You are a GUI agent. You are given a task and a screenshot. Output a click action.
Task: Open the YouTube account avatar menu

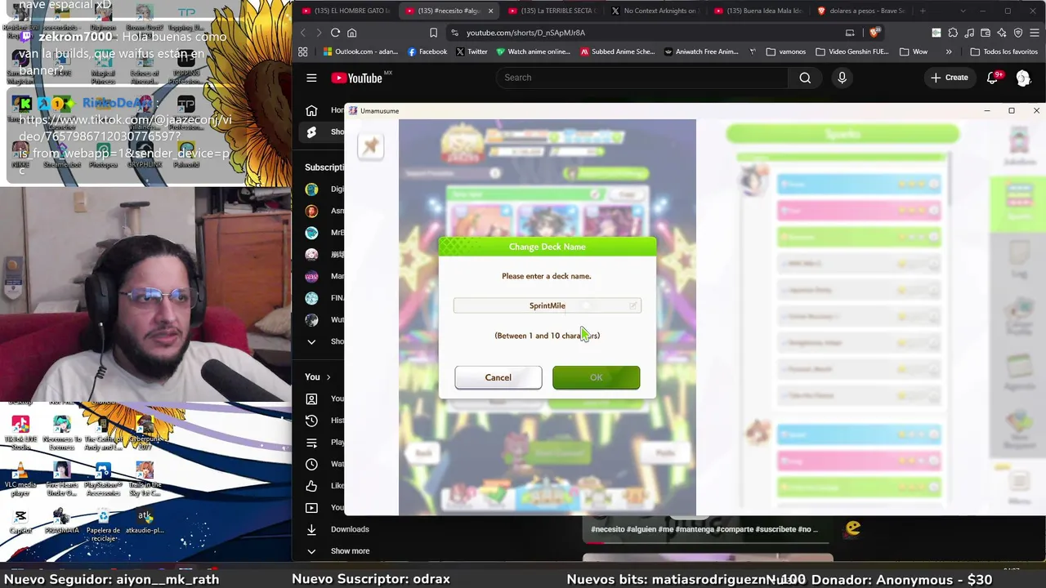pyautogui.click(x=1023, y=78)
